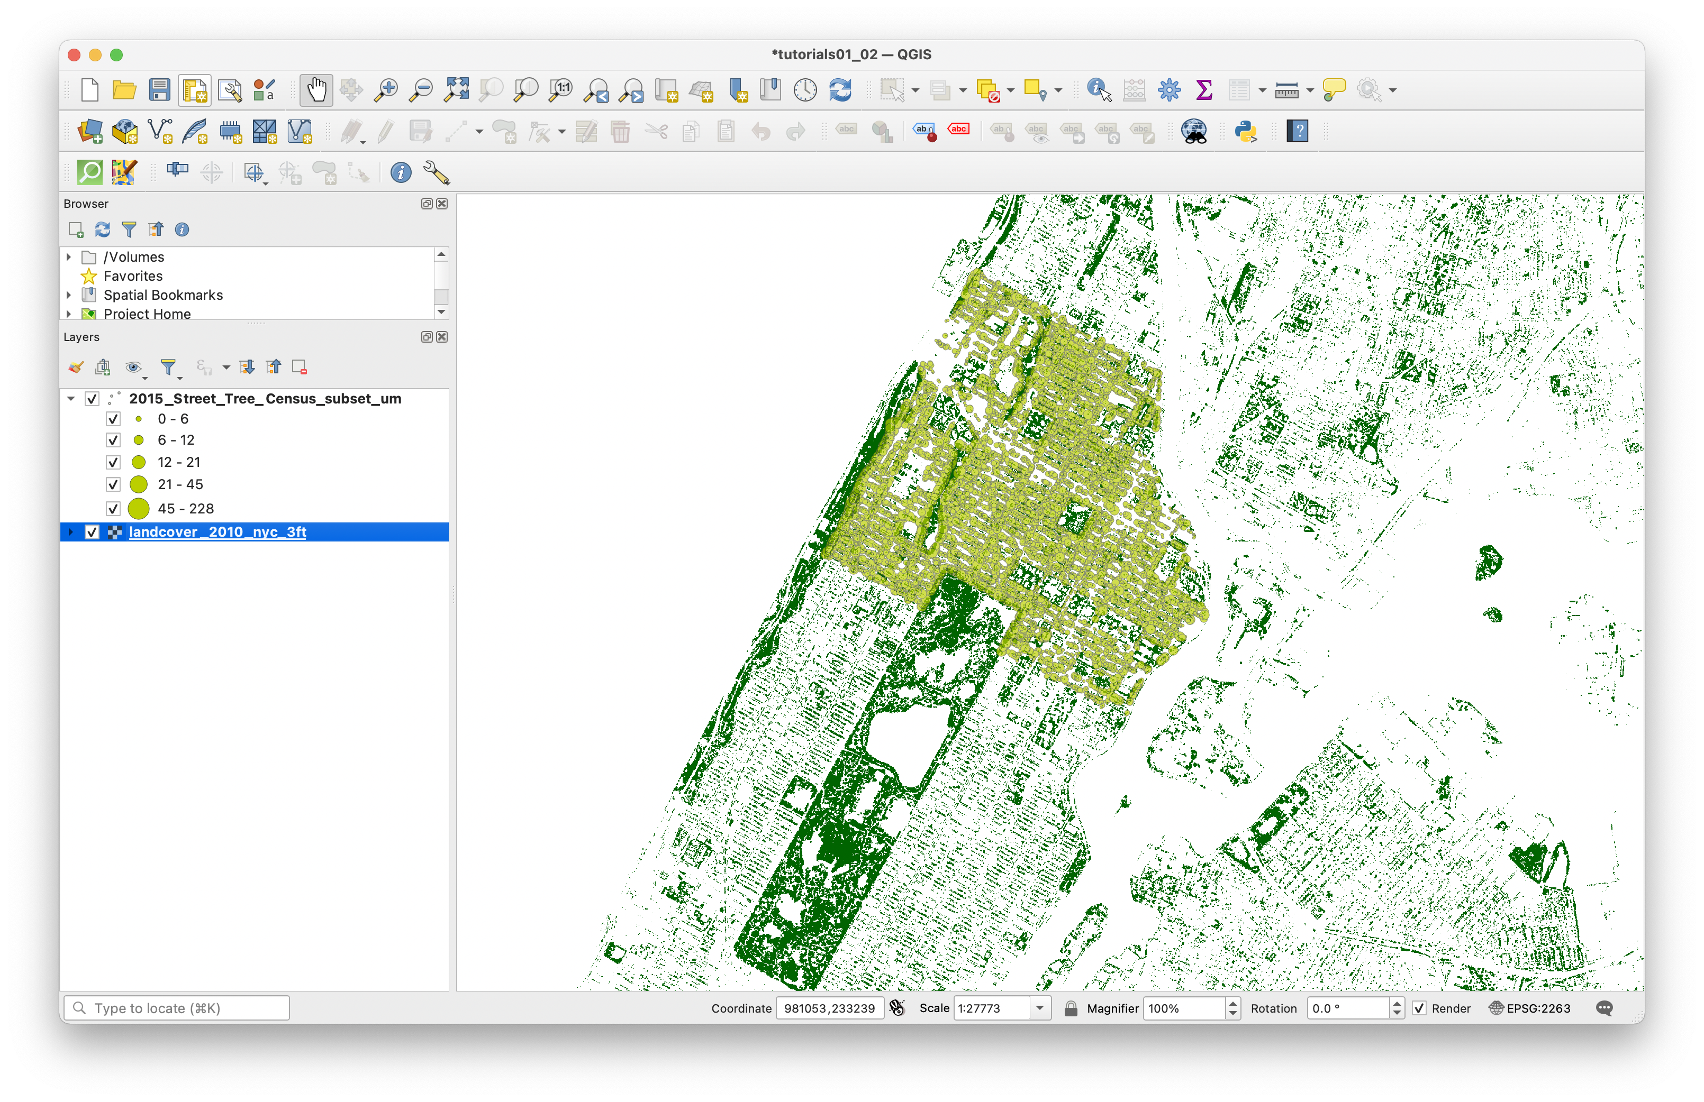This screenshot has width=1704, height=1102.
Task: Click the 21 - 45 symbol swatch
Action: point(139,484)
